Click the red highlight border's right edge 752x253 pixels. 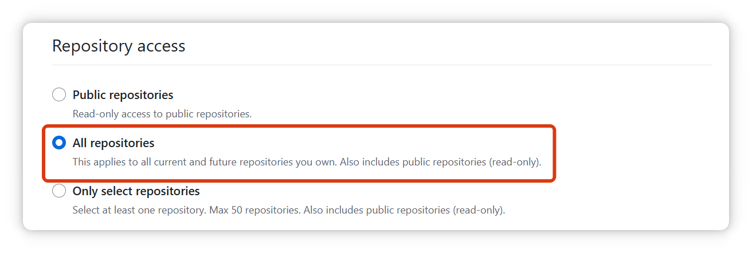pos(554,153)
